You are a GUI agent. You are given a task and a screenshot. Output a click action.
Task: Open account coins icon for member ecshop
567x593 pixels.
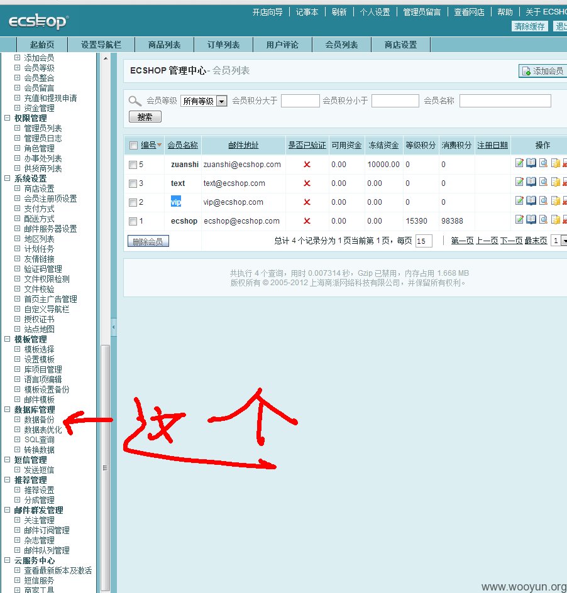(x=555, y=219)
